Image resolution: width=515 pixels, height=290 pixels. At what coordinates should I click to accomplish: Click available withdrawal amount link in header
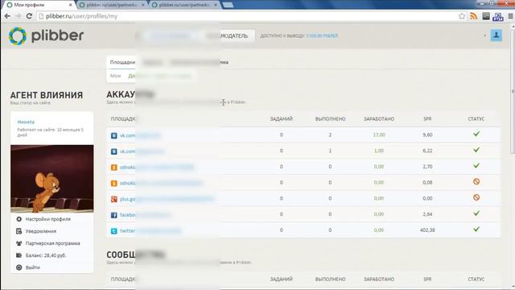coord(322,35)
